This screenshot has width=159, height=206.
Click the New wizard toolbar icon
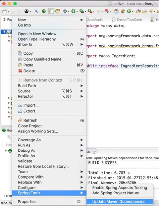coord(4,11)
